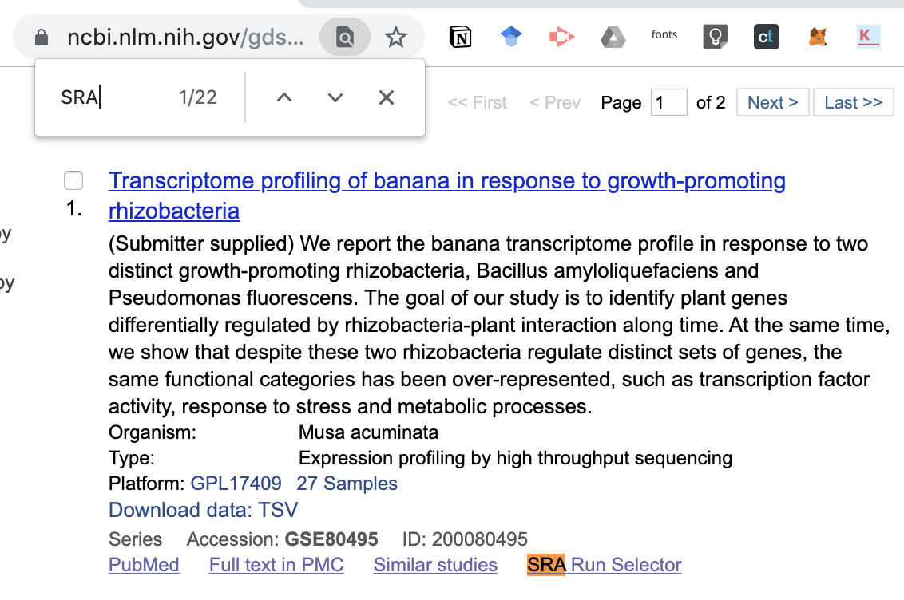Open the banana transcriptome profiling study title
This screenshot has width=904, height=600.
pos(447,195)
